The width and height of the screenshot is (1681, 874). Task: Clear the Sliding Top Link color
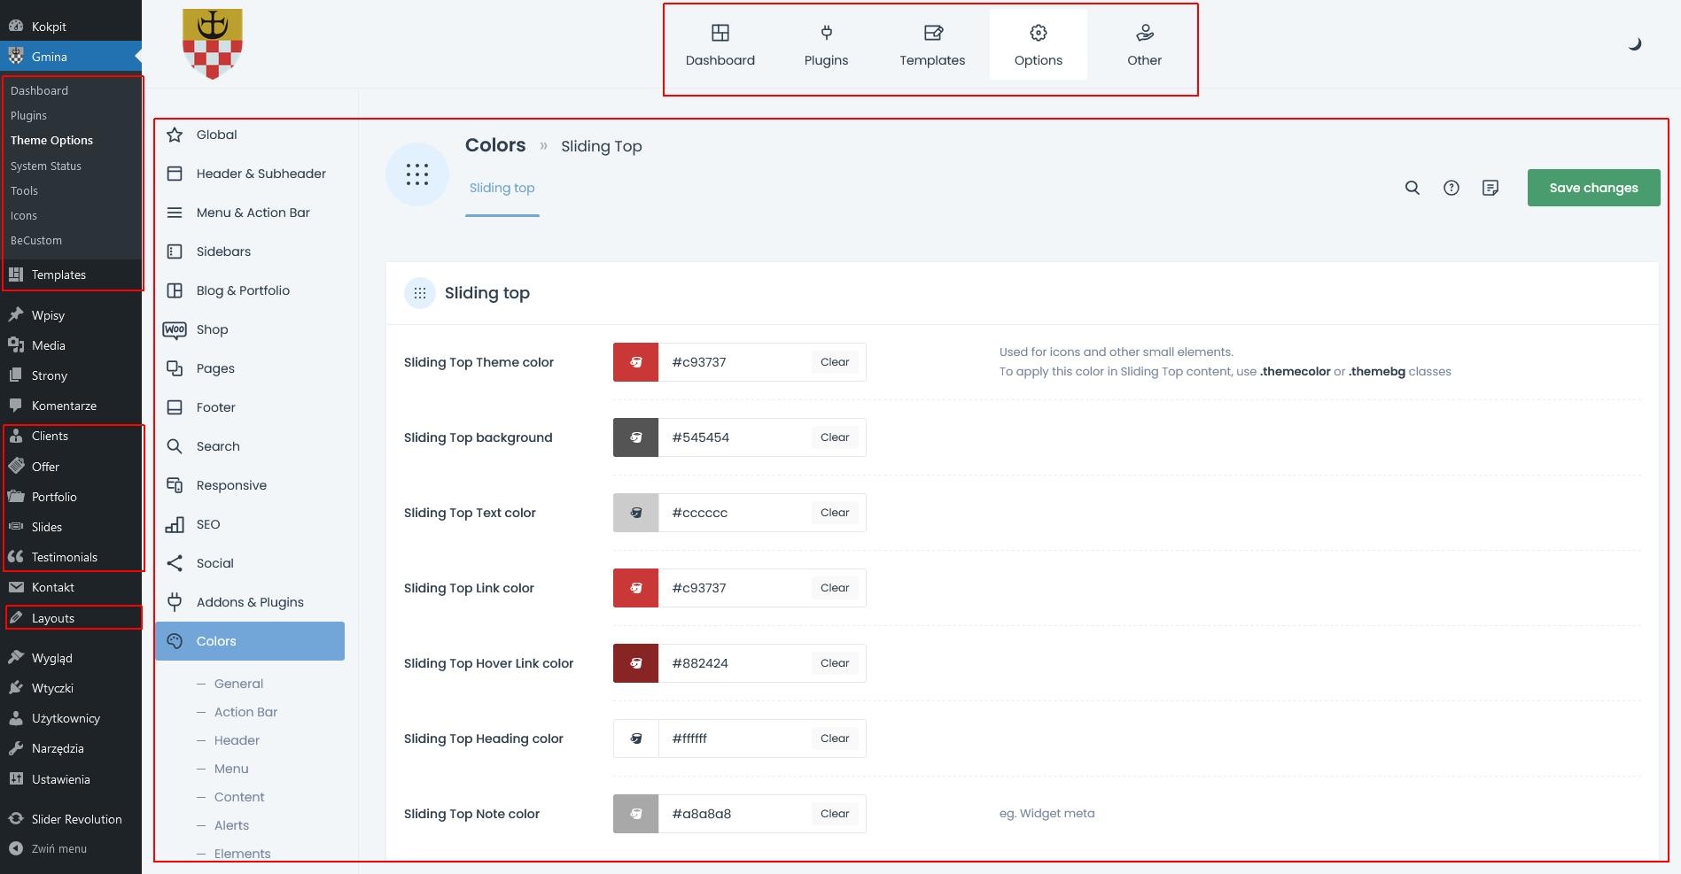tap(835, 588)
